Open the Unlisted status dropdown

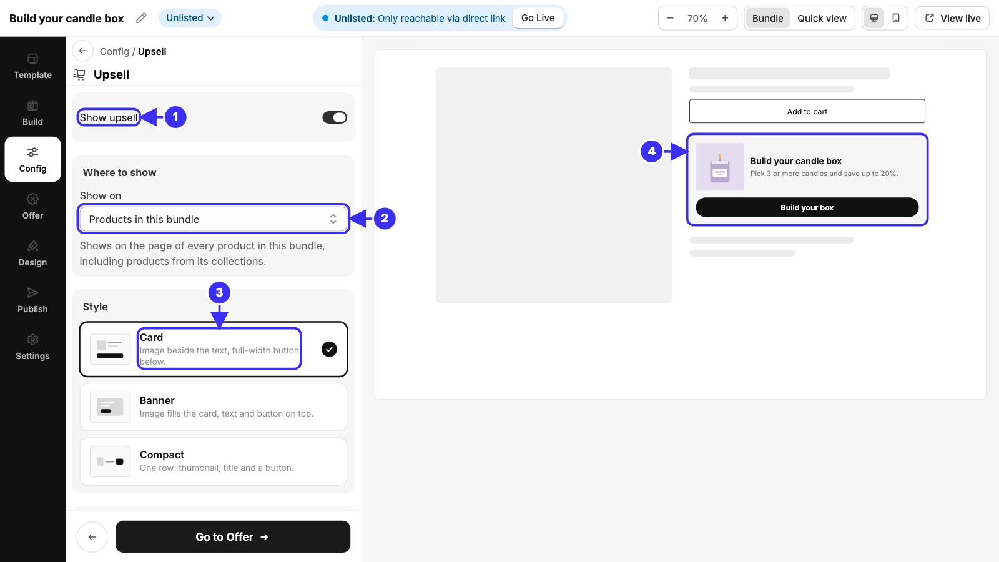(190, 18)
